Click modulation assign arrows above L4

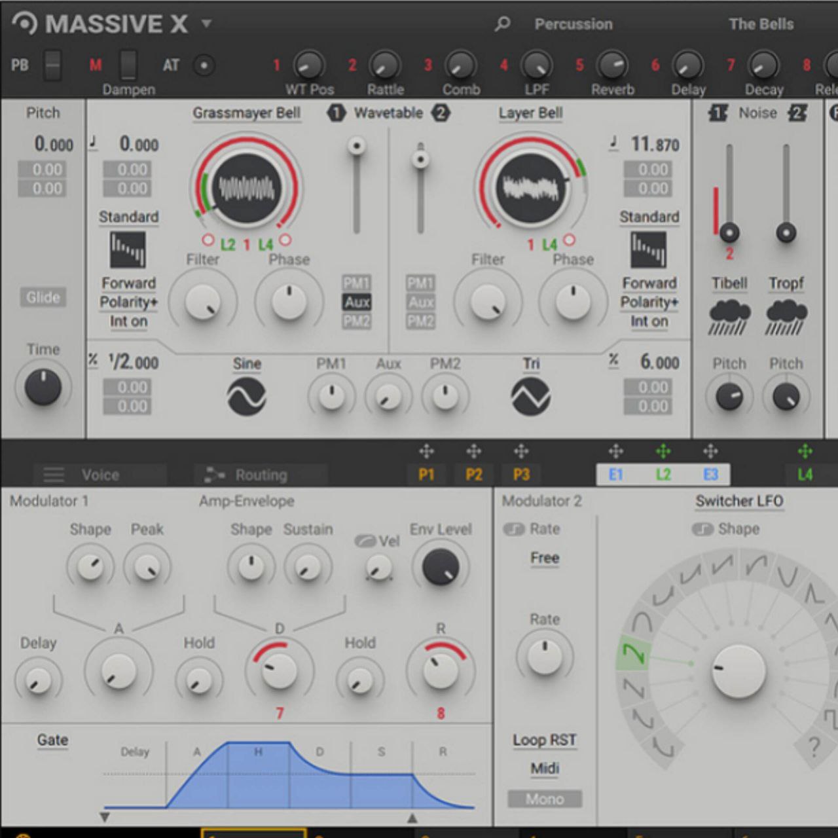[x=805, y=451]
